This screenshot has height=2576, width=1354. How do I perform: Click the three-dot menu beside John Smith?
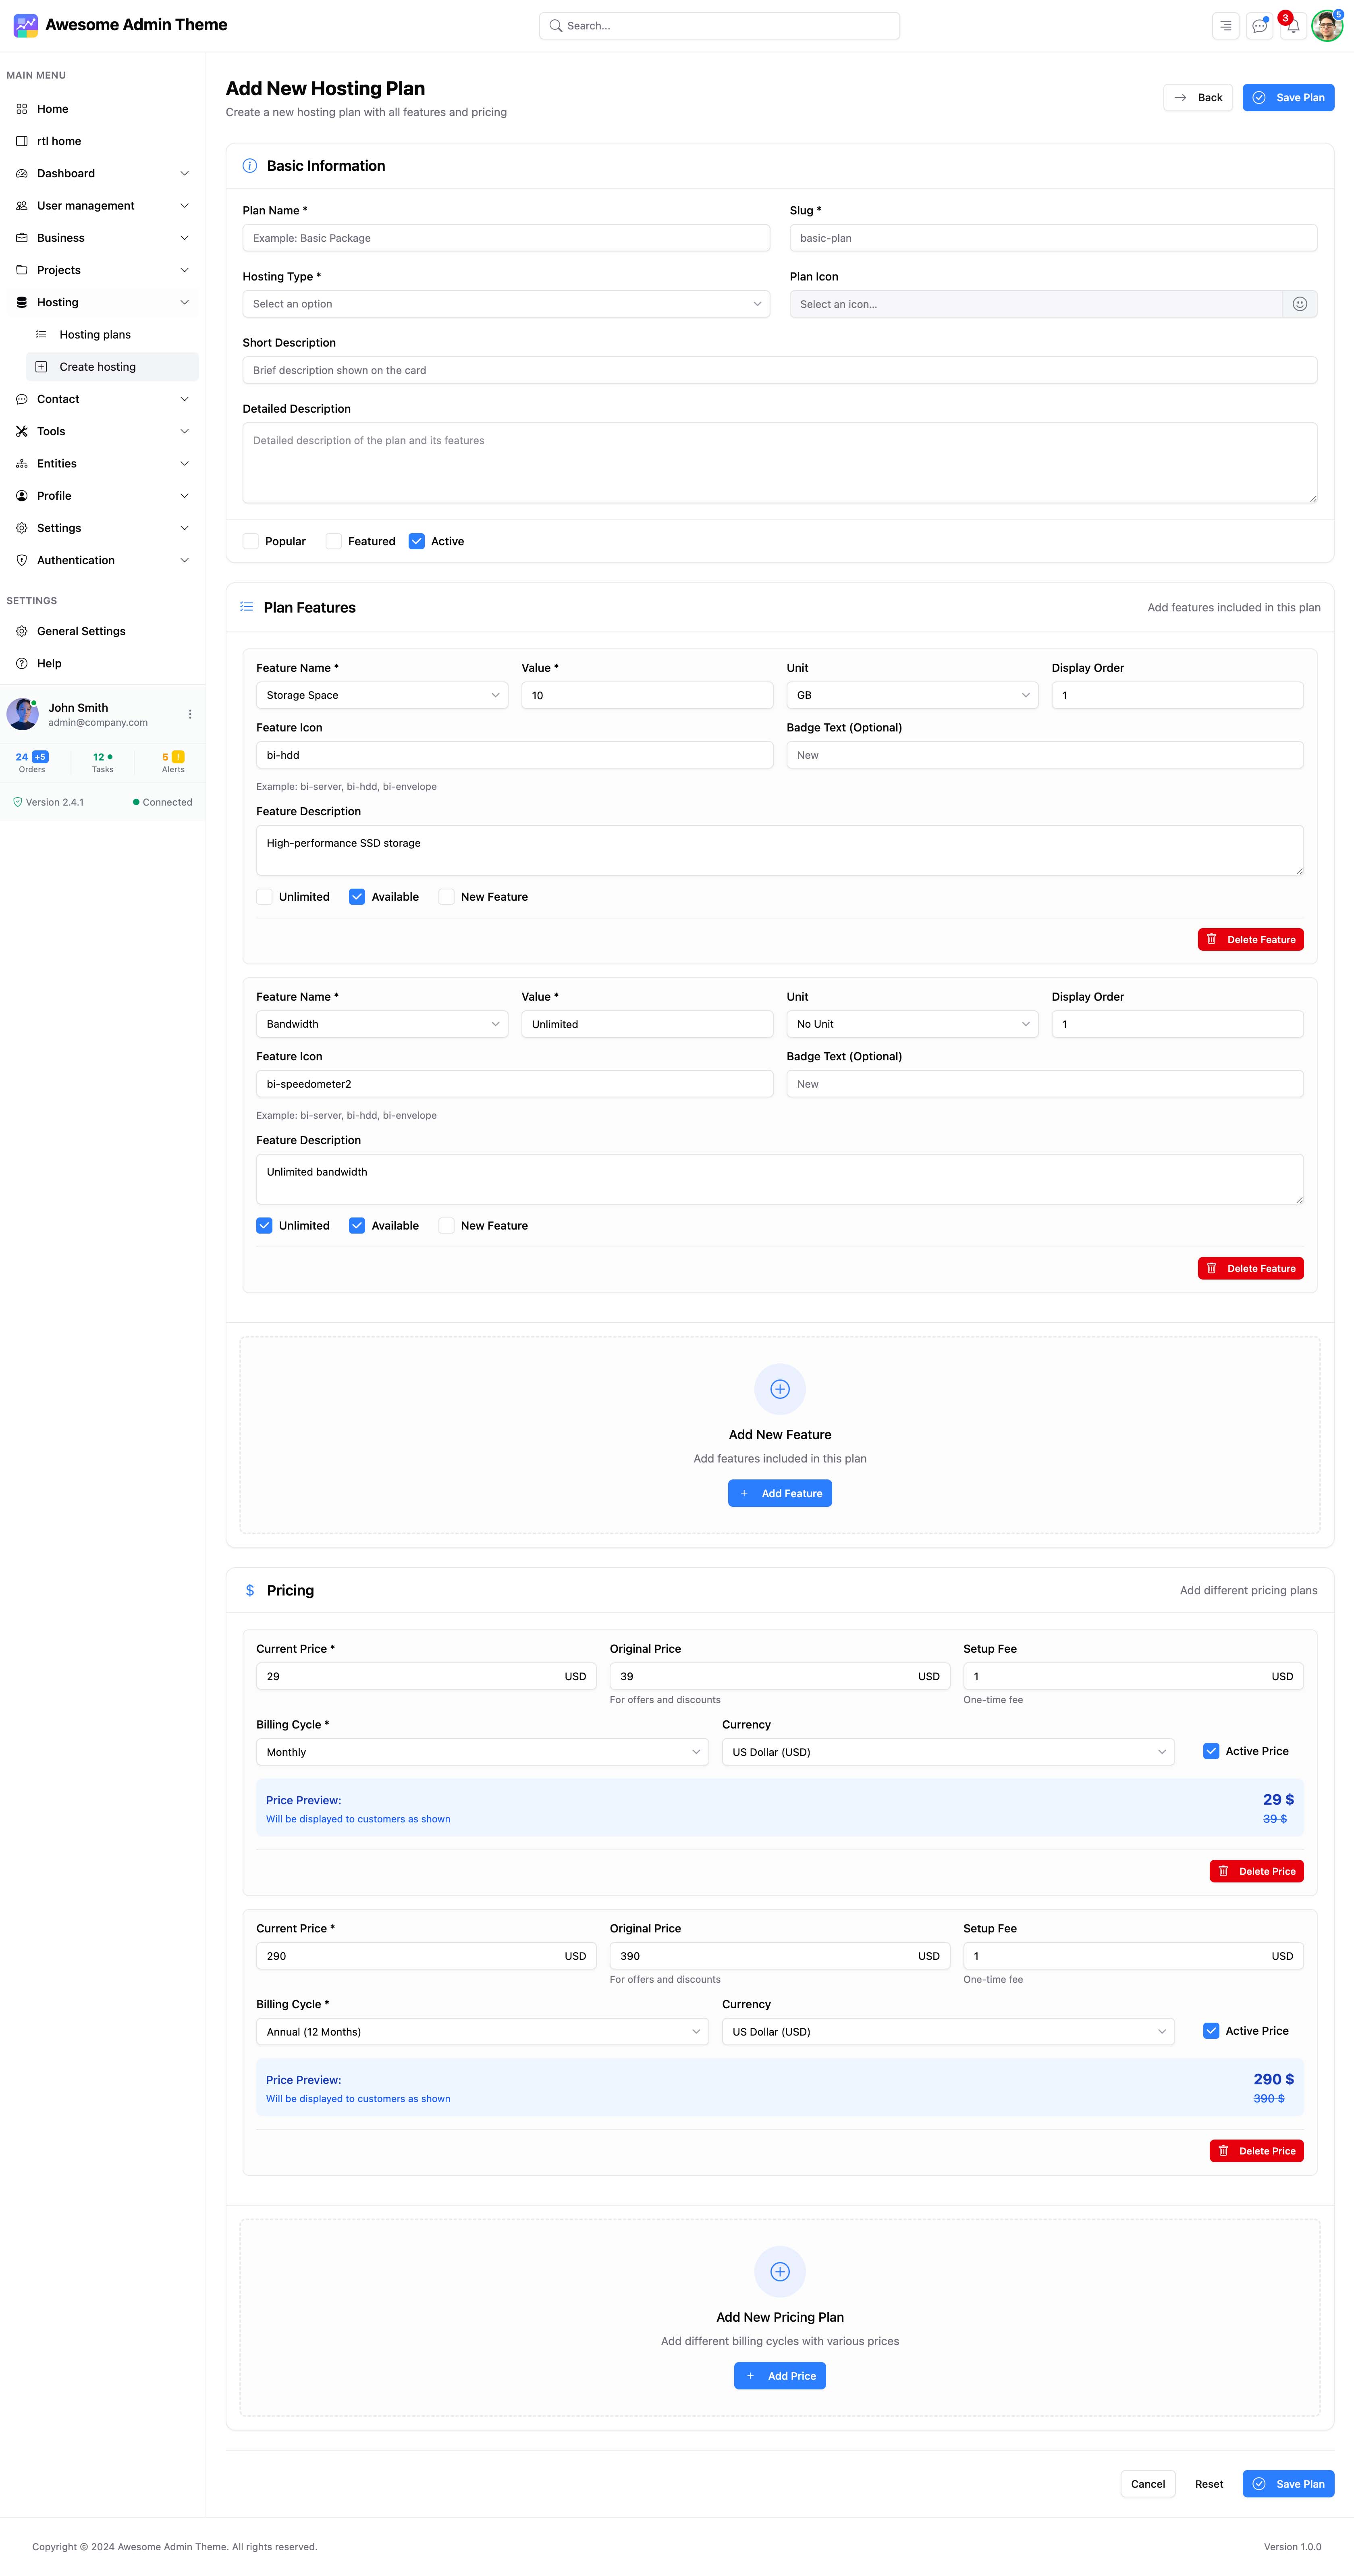[x=190, y=714]
